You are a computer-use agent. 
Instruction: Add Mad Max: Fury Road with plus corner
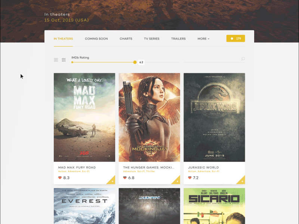click(x=112, y=181)
